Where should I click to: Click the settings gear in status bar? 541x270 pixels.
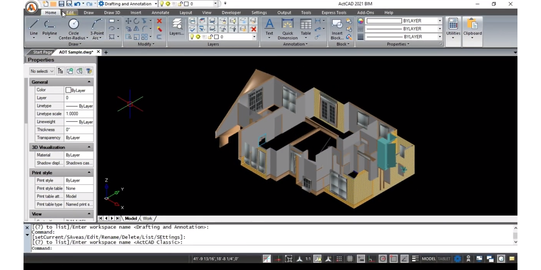[x=457, y=259]
